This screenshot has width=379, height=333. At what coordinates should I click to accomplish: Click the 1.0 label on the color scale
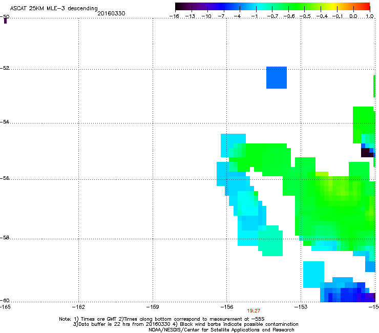tap(370, 16)
